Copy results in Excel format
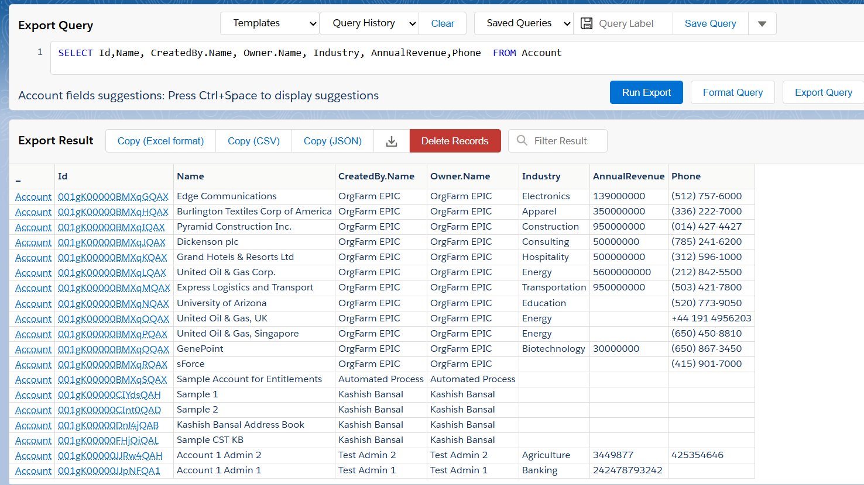Screen dimensions: 864x485 coord(160,141)
